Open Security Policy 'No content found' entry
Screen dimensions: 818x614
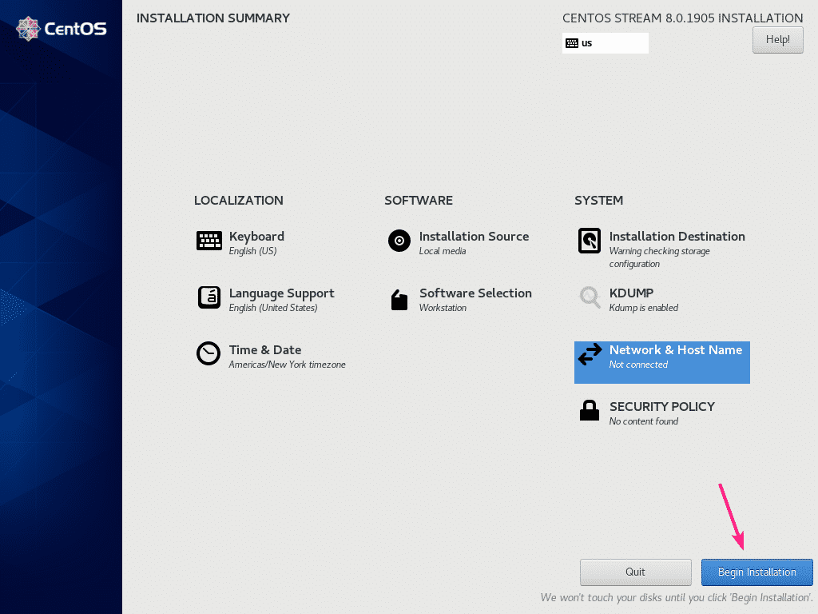coord(643,421)
